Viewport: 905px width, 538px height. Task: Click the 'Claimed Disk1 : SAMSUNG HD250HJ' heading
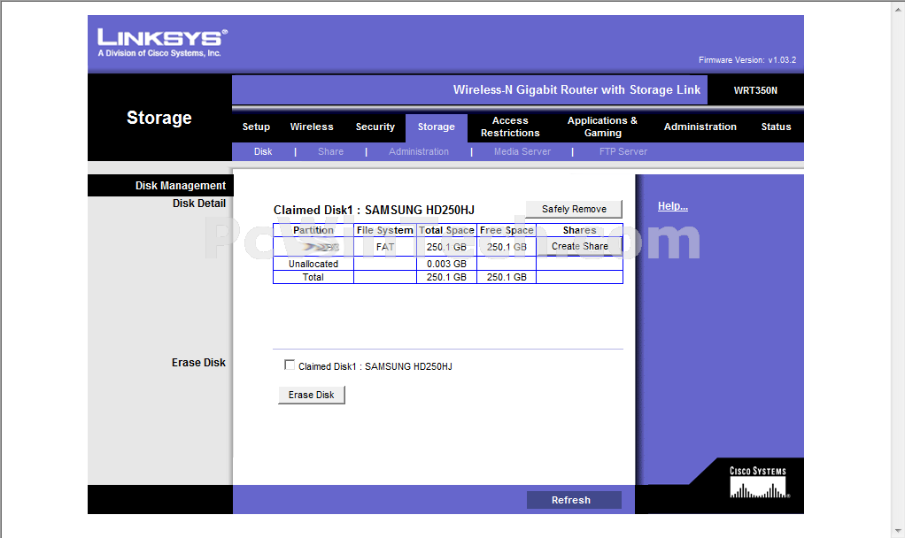[x=374, y=210]
